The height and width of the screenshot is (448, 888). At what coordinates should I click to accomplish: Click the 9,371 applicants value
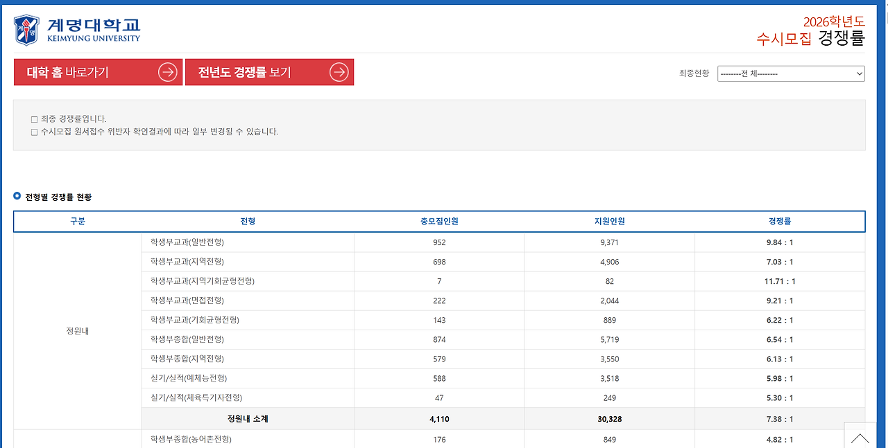(609, 242)
